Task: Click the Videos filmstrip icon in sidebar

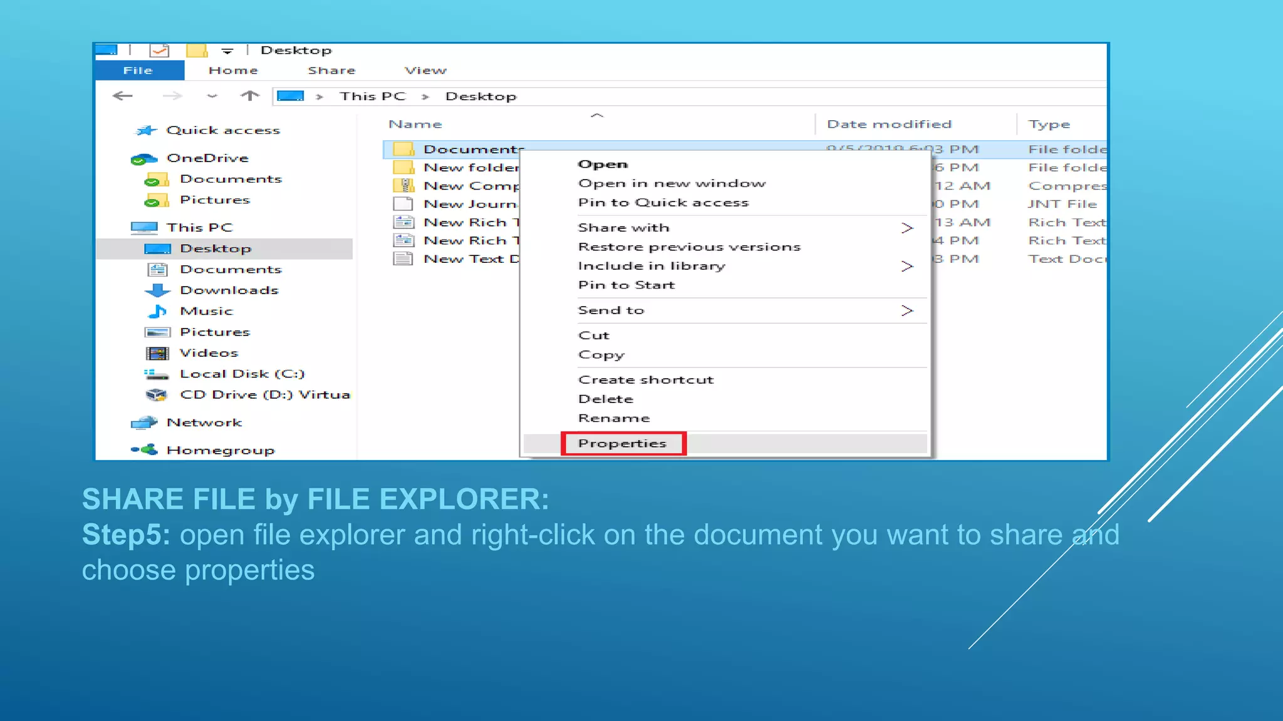Action: (157, 353)
